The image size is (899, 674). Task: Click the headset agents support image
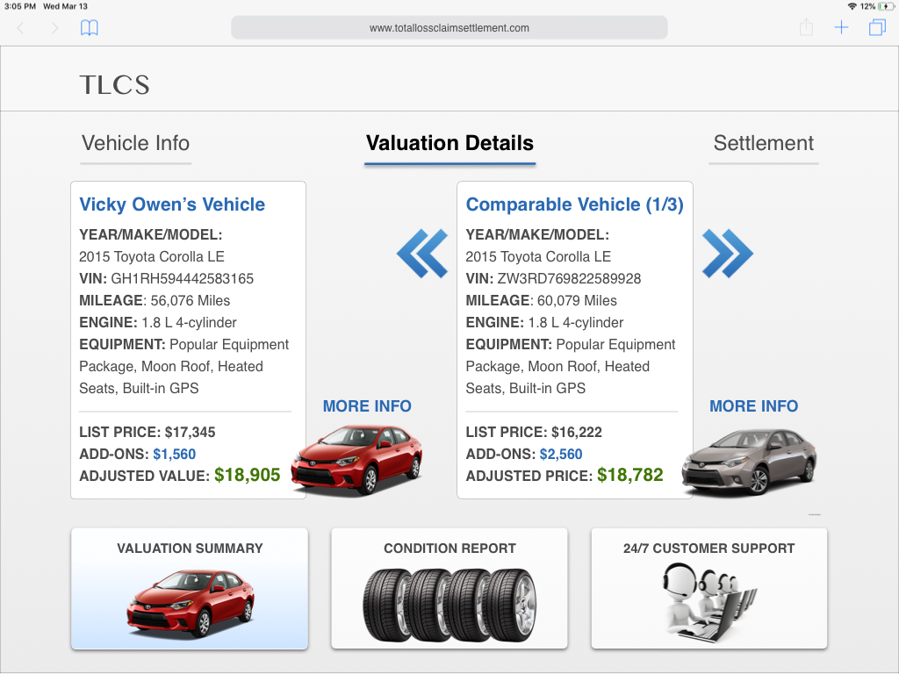coord(709,602)
